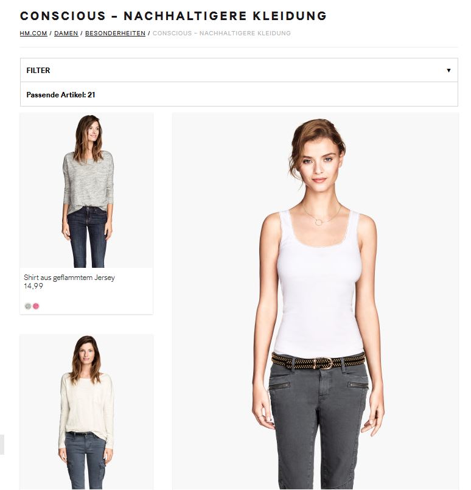Click the Passende Artikel: 21 count
The width and height of the screenshot is (471, 490).
pyautogui.click(x=61, y=95)
